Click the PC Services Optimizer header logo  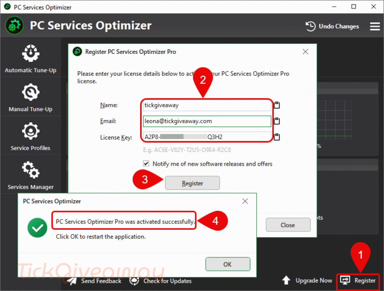point(14,25)
